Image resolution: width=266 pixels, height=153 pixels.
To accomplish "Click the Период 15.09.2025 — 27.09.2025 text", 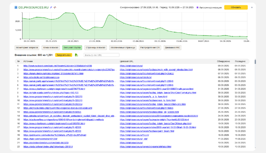I will pyautogui.click(x=177, y=8).
